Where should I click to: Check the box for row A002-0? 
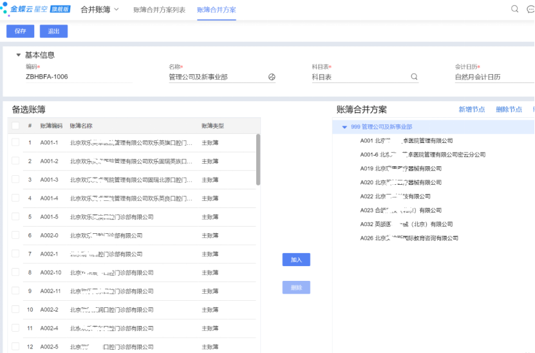pos(15,235)
